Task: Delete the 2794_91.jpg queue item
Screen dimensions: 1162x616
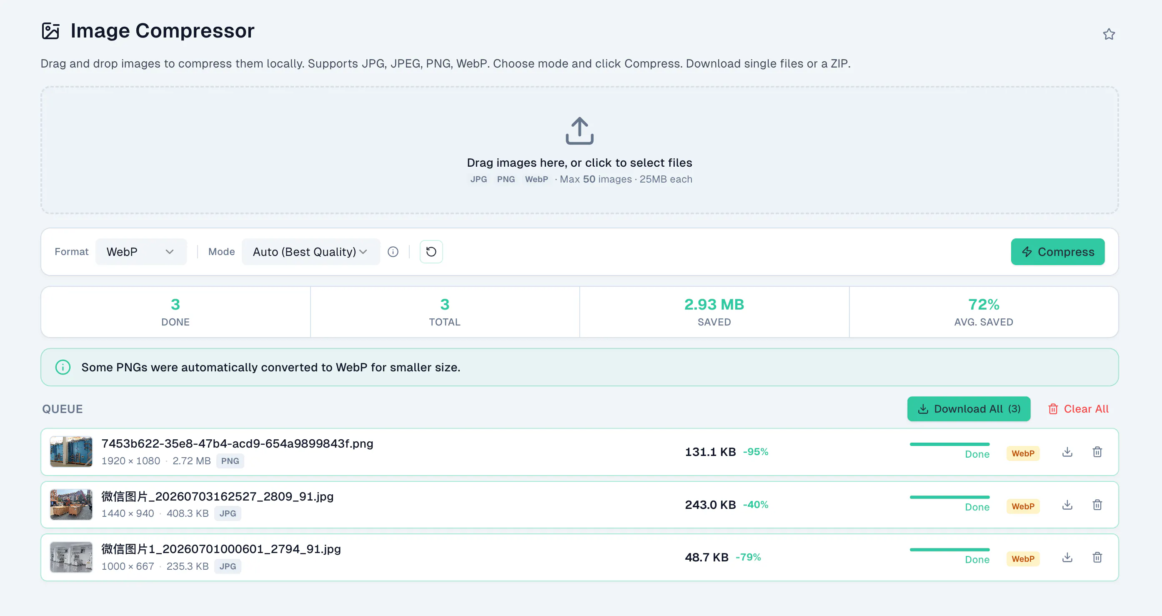Action: click(1097, 557)
